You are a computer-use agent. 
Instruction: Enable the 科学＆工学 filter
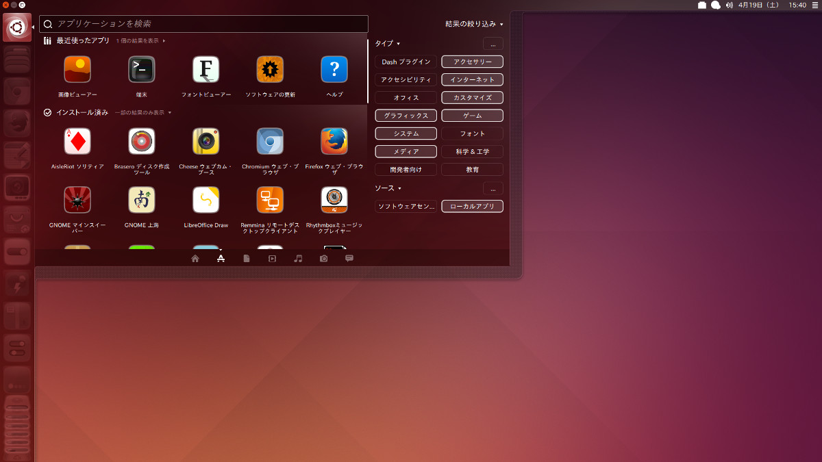click(473, 151)
